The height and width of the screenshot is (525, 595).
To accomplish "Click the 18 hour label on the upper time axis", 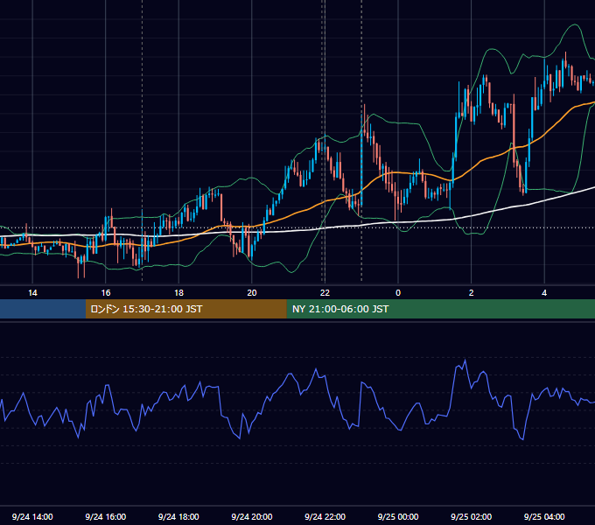I will click(178, 293).
